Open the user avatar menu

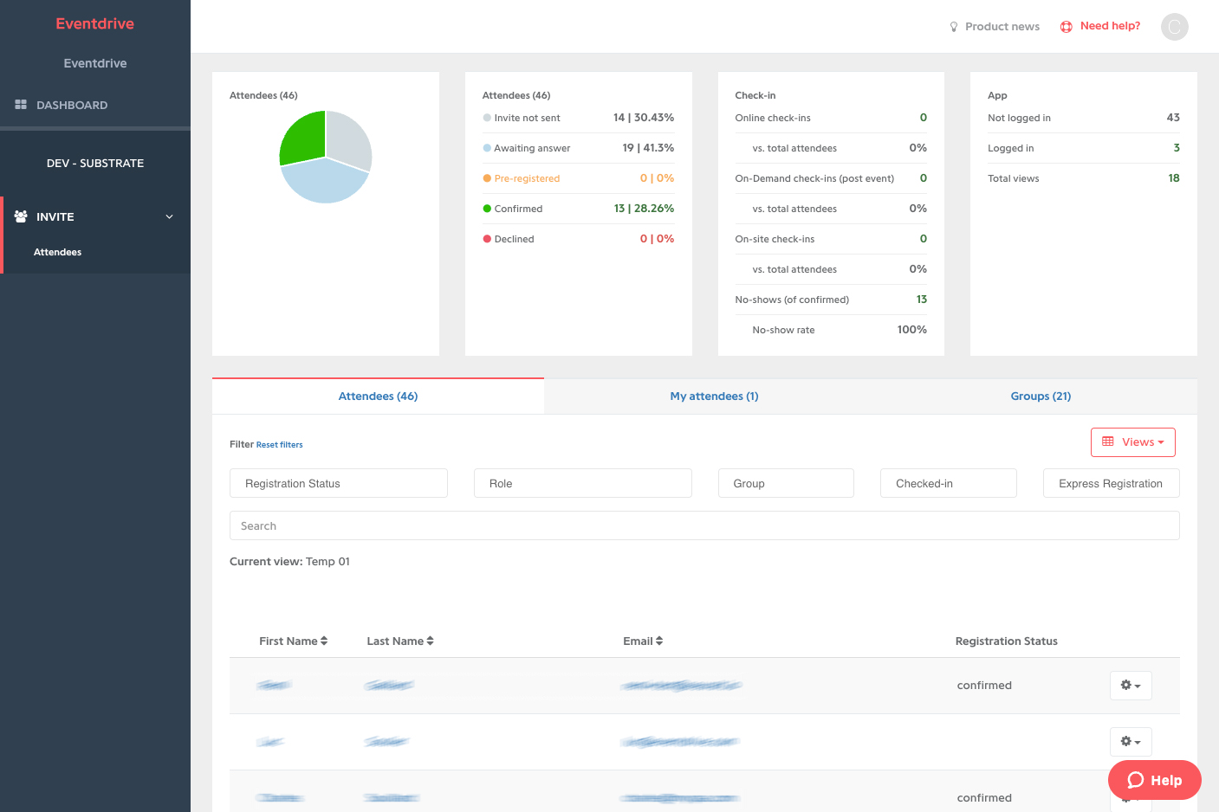[1175, 27]
